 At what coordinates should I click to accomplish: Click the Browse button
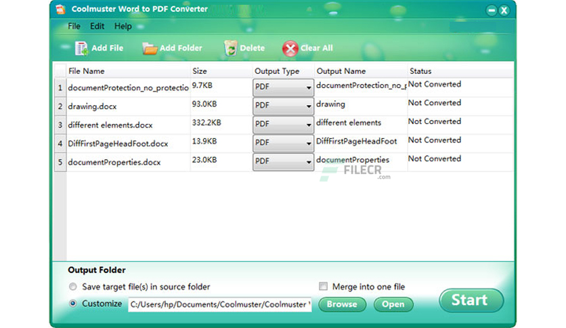click(342, 304)
